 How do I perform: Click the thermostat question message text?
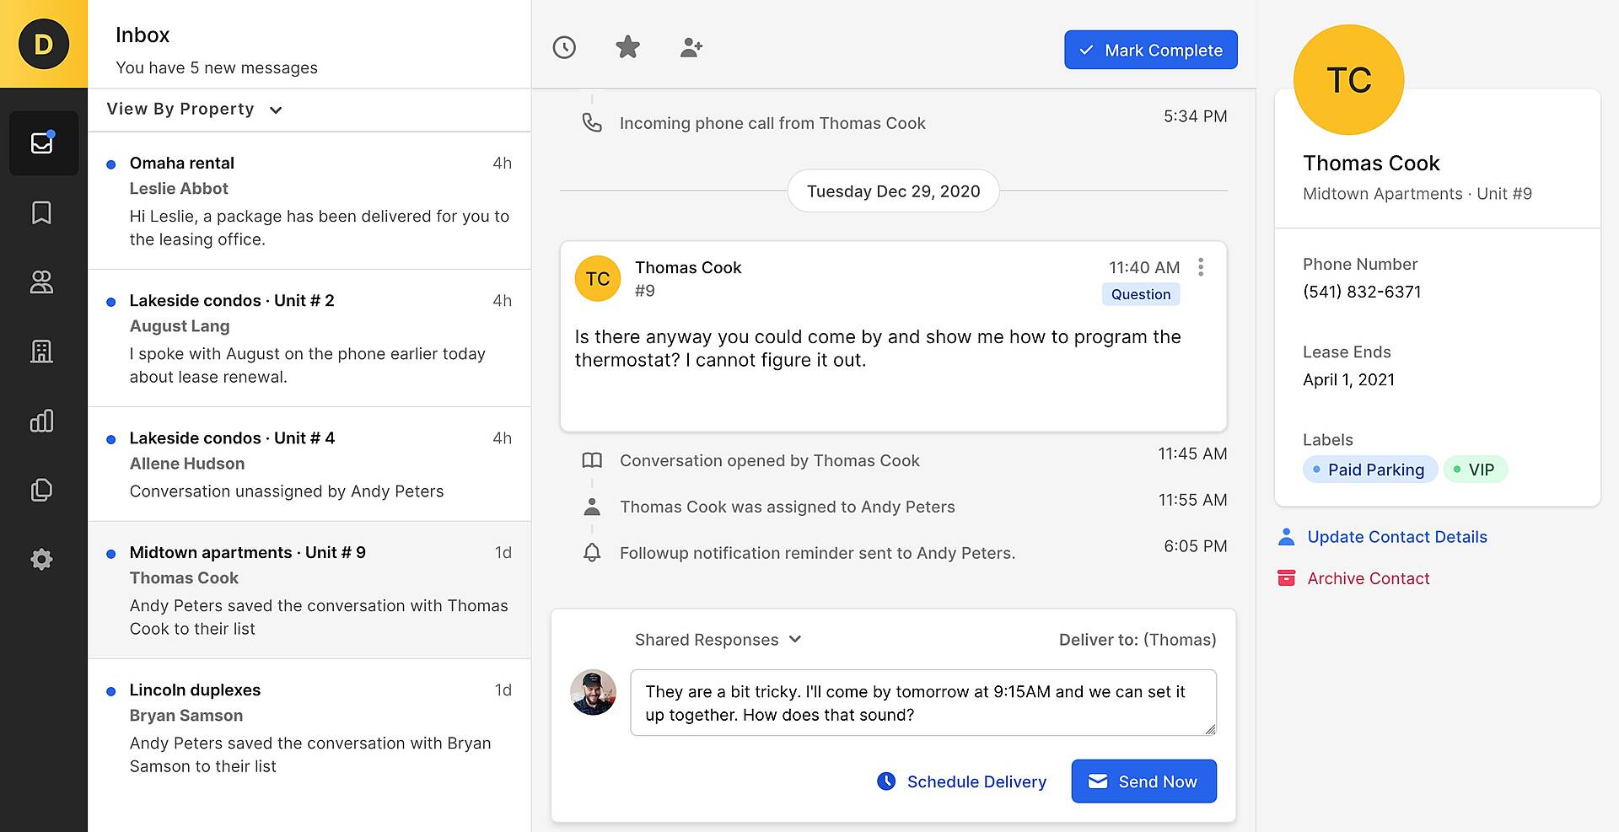click(878, 348)
